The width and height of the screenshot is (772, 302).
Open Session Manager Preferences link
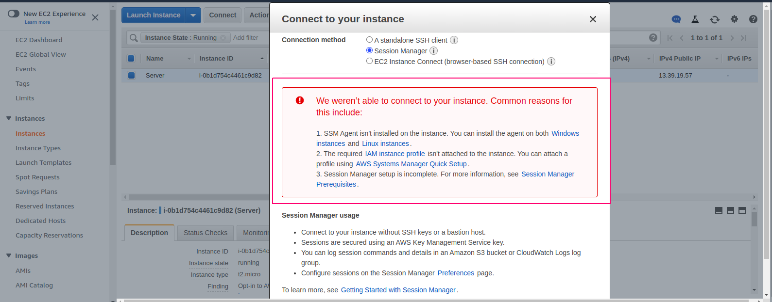[456, 273]
